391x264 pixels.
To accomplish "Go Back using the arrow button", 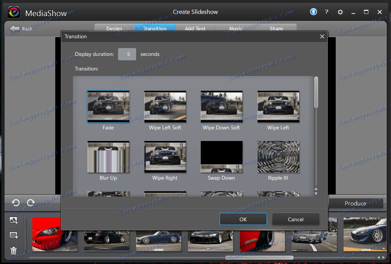I will [x=21, y=28].
